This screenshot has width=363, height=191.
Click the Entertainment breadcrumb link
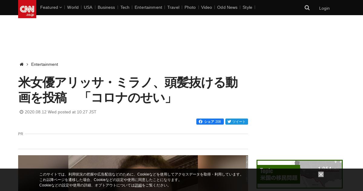pyautogui.click(x=44, y=64)
